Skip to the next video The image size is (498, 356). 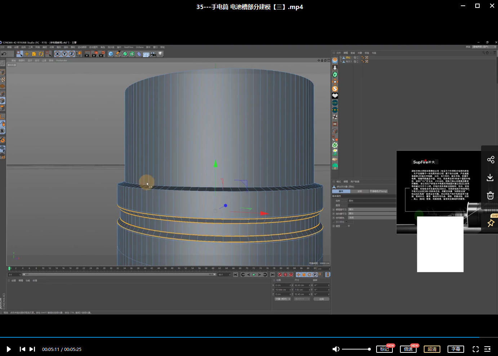tap(32, 349)
